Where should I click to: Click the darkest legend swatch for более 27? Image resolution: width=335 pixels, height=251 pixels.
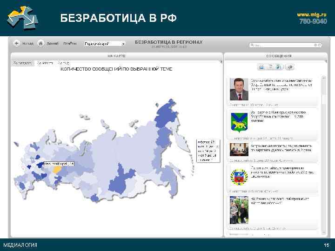click(x=199, y=142)
